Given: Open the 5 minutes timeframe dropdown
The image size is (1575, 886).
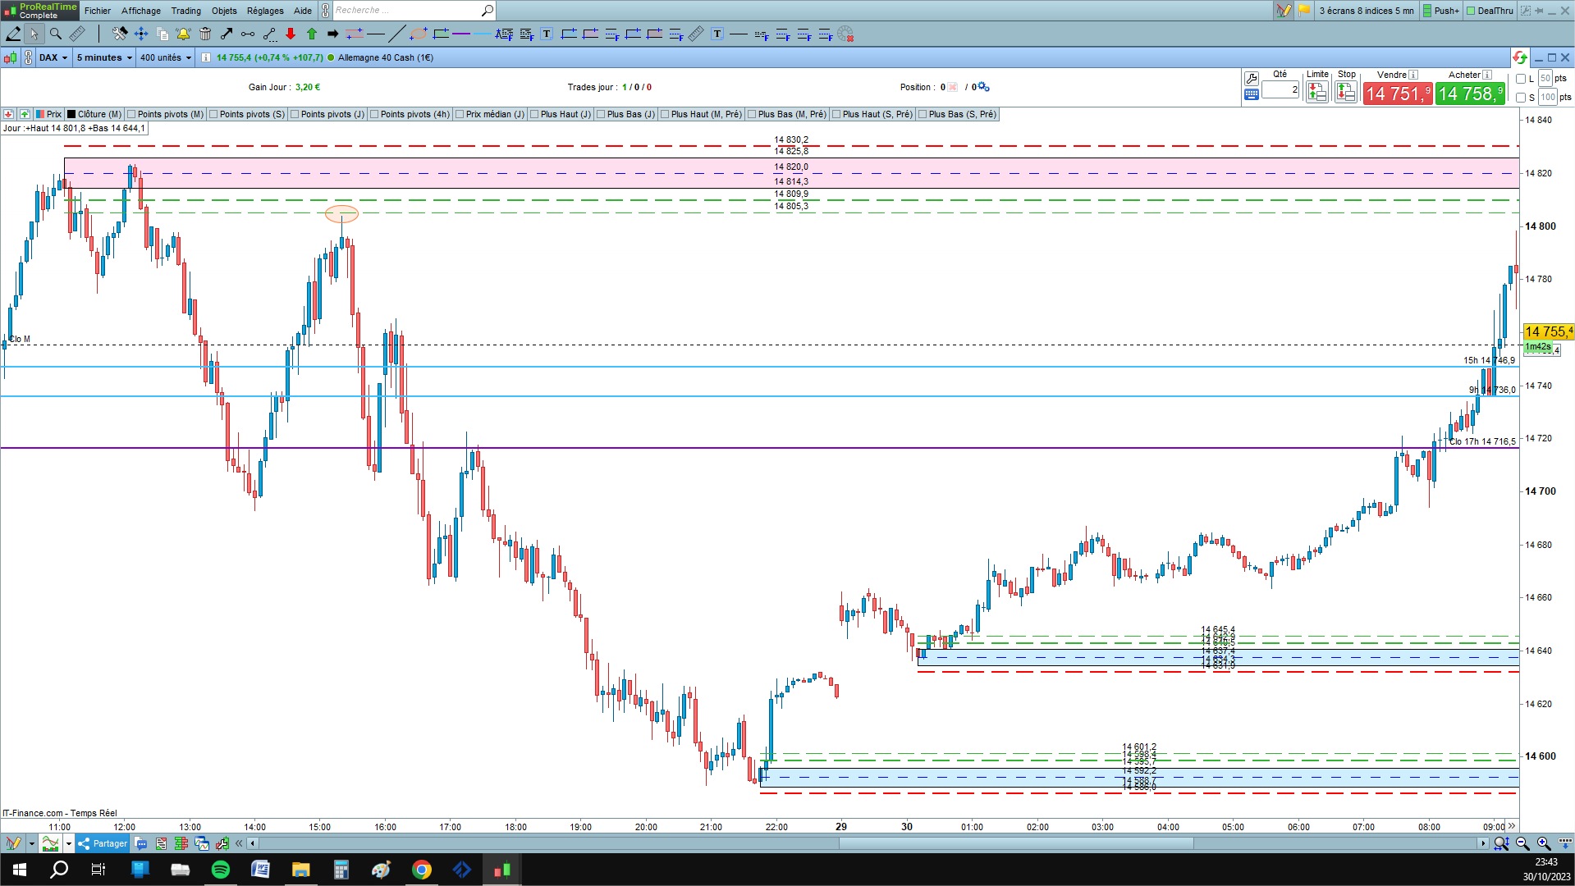Looking at the screenshot, I should [x=104, y=57].
